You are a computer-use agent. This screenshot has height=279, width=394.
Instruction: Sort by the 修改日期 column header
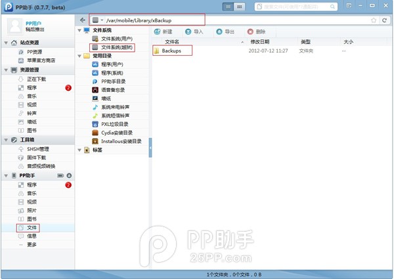click(260, 42)
